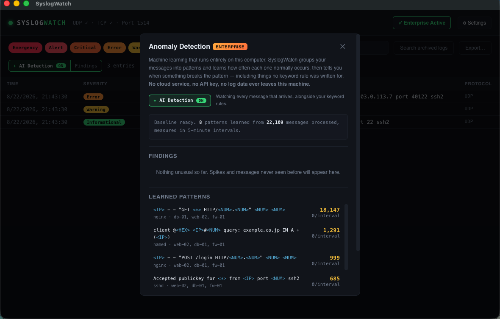Toggle AI Detection in the main window toolbar
500x319 pixels.
[x=39, y=66]
